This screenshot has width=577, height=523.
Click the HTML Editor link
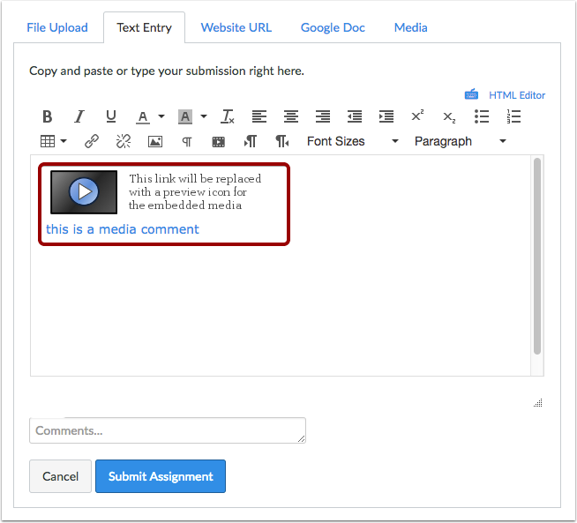517,95
